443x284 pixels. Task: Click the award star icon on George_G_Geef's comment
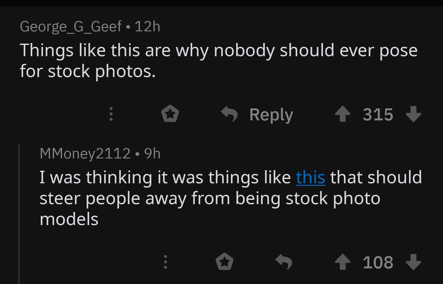170,114
